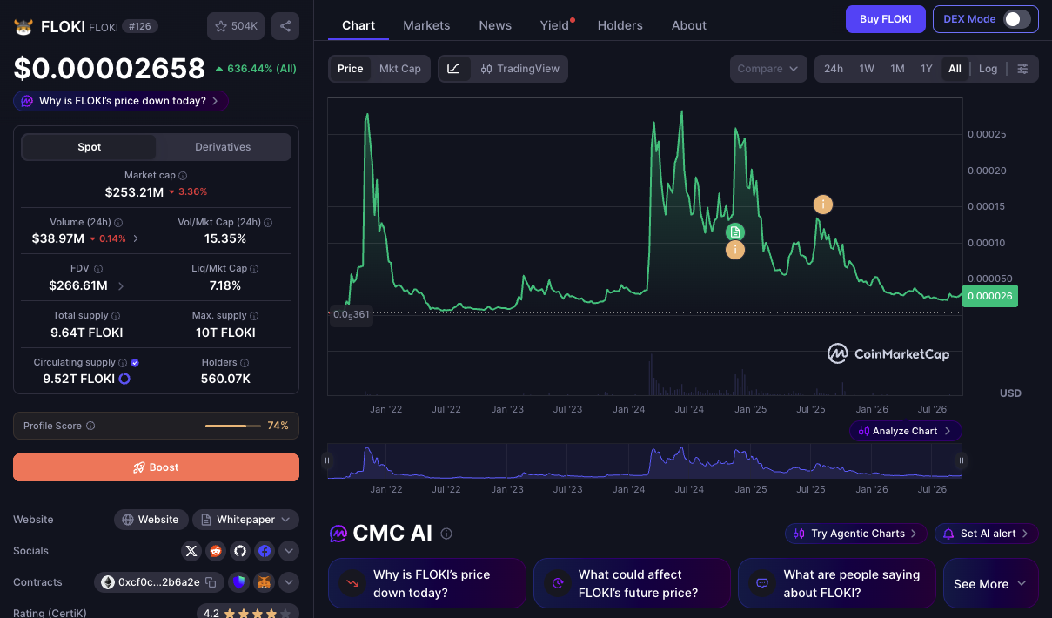Set chart range to All
Screen dimensions: 1052x618
click(x=955, y=69)
